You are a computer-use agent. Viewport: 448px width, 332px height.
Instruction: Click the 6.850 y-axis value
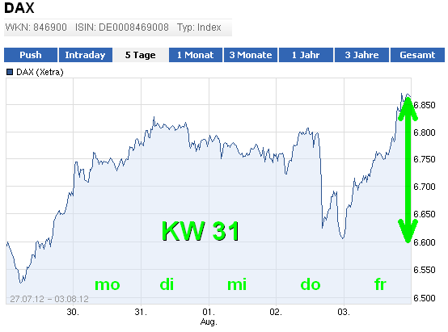pyautogui.click(x=425, y=105)
